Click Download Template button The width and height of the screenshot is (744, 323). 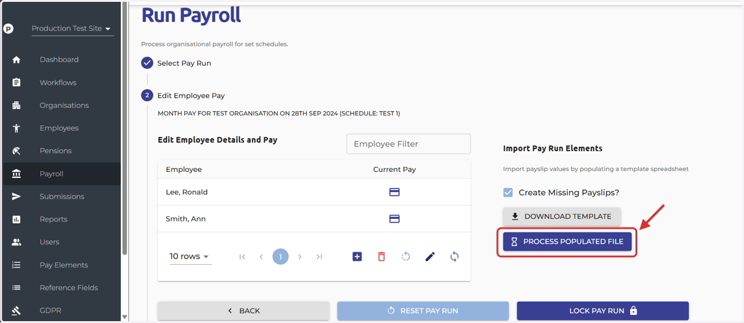click(x=562, y=216)
